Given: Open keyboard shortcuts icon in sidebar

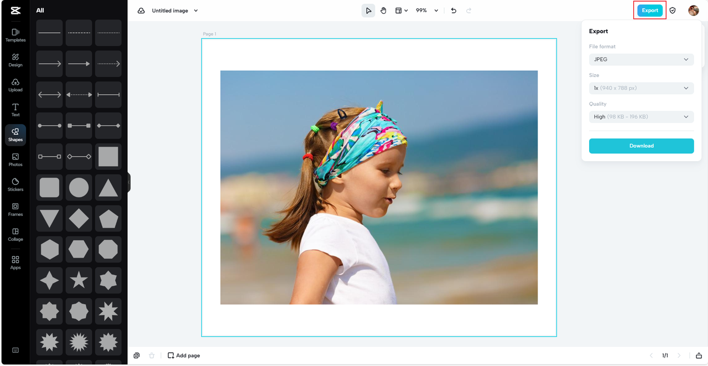Looking at the screenshot, I should pyautogui.click(x=15, y=350).
